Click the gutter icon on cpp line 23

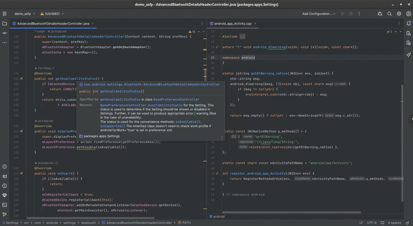pyautogui.click(x=217, y=47)
